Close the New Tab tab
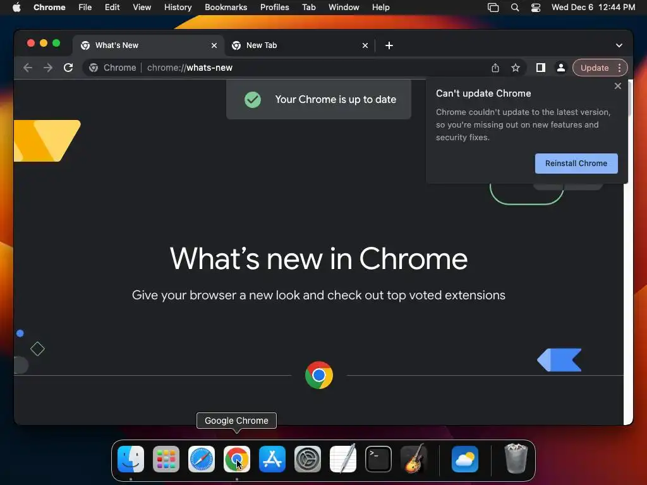Image resolution: width=647 pixels, height=485 pixels. click(x=365, y=45)
